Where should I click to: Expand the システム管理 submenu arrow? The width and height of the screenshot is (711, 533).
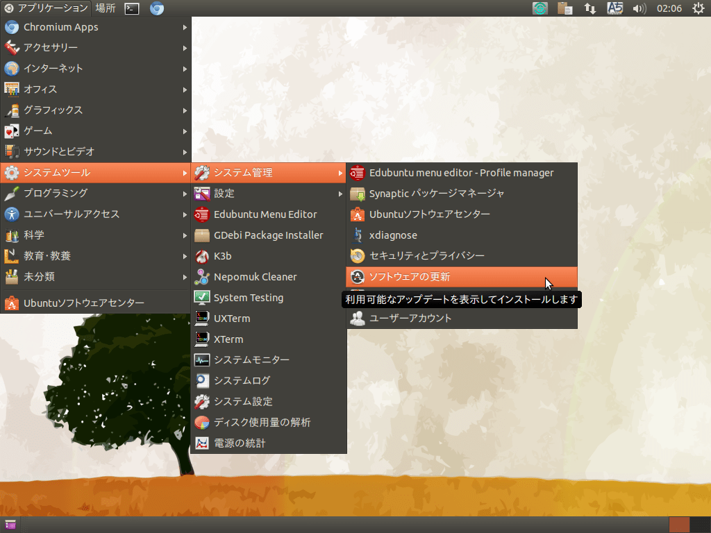[340, 173]
